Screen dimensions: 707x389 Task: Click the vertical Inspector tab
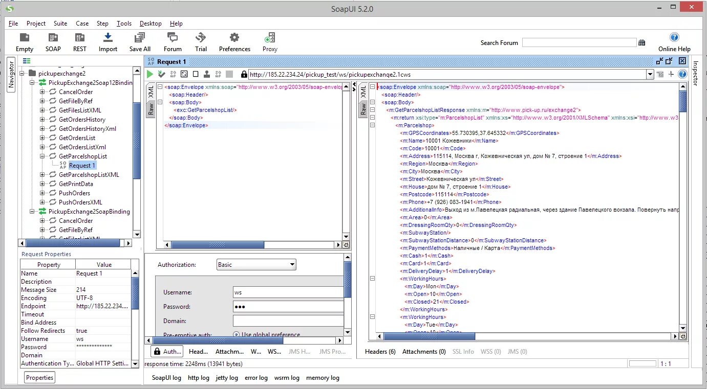[x=696, y=74]
